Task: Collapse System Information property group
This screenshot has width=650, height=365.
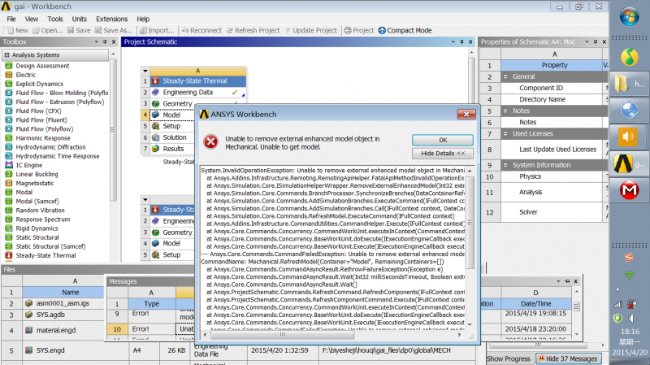Action: [505, 165]
